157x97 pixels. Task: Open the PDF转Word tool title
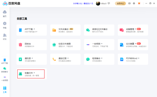coord(132,58)
